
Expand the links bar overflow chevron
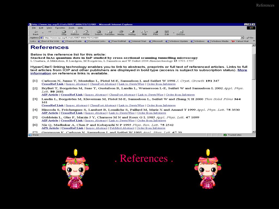pos(254,41)
